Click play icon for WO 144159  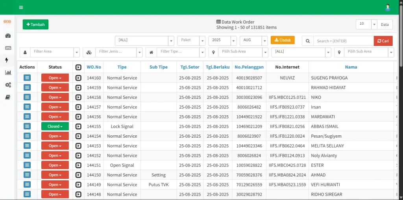(78, 87)
